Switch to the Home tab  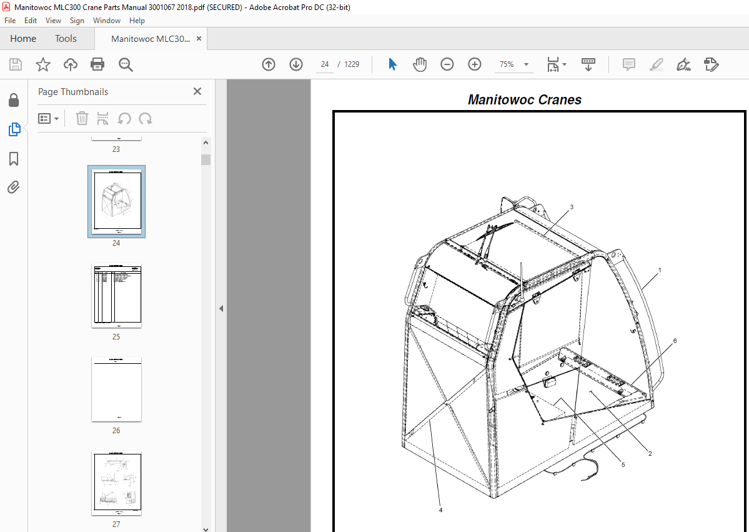23,39
